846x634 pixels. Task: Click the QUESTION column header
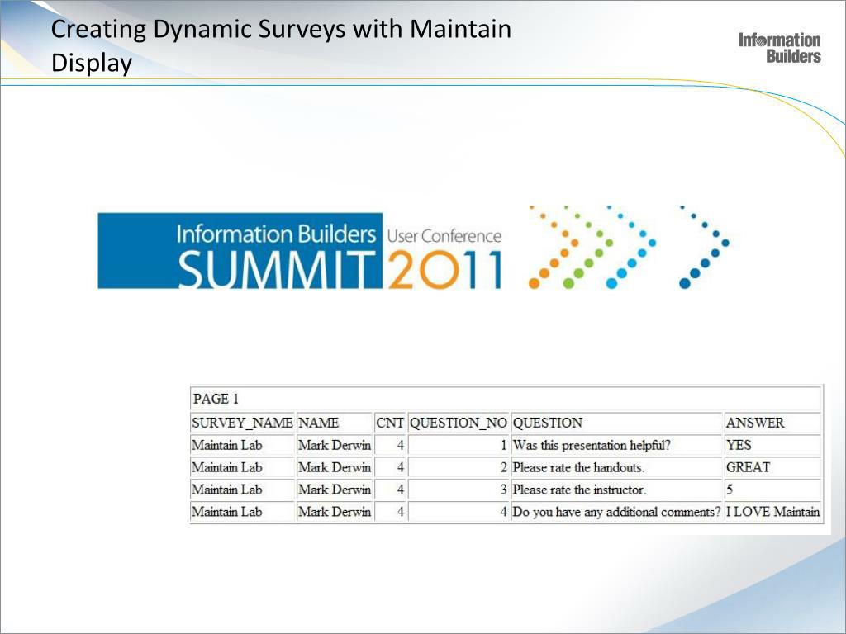[616, 423]
